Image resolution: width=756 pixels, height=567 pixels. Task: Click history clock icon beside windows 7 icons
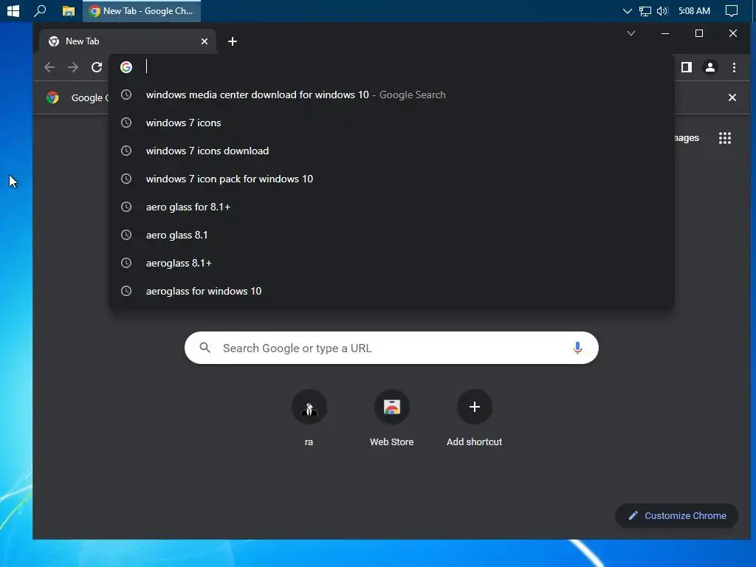[126, 123]
